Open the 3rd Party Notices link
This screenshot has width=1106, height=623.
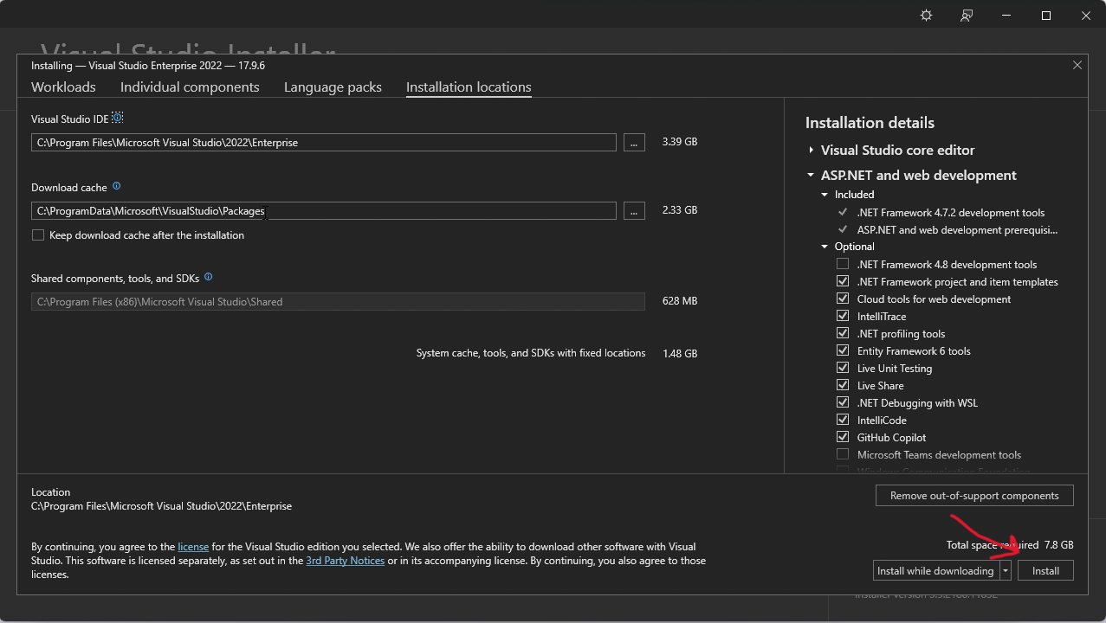coord(345,561)
